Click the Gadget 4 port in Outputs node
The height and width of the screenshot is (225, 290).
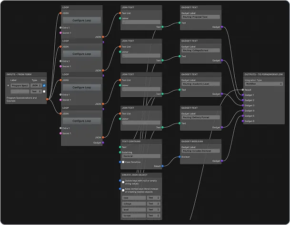(243, 111)
